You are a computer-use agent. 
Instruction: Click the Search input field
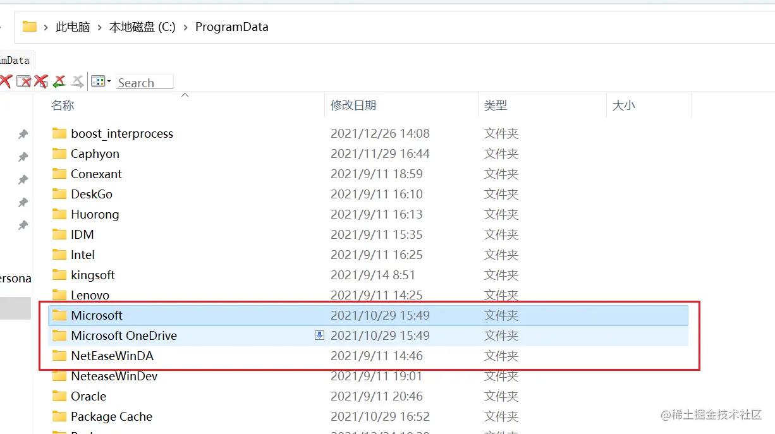point(145,82)
